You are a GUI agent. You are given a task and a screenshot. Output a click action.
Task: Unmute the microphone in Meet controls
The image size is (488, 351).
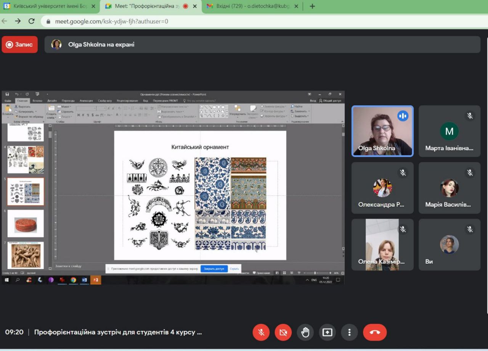pos(261,332)
